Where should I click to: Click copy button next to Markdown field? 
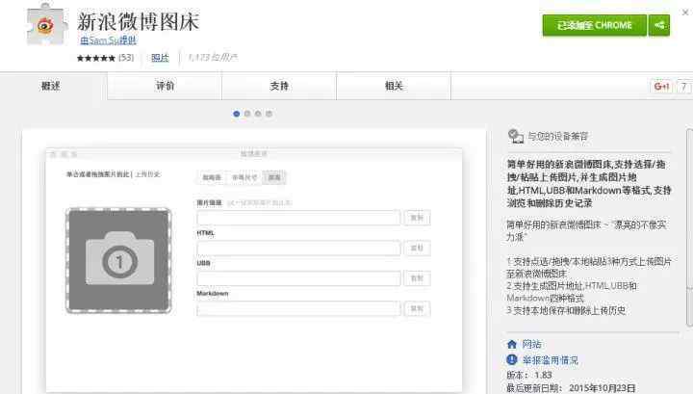pyautogui.click(x=417, y=308)
